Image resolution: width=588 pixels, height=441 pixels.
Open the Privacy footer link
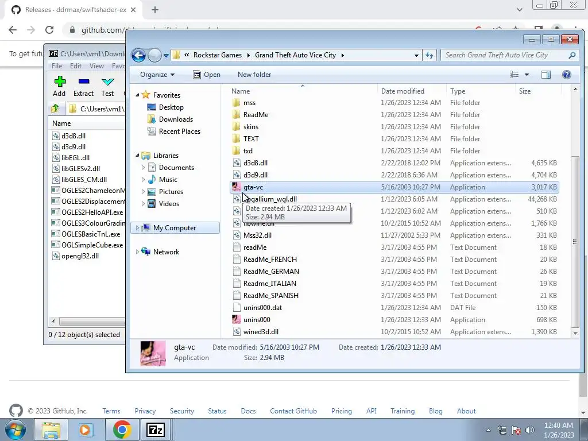pyautogui.click(x=145, y=411)
